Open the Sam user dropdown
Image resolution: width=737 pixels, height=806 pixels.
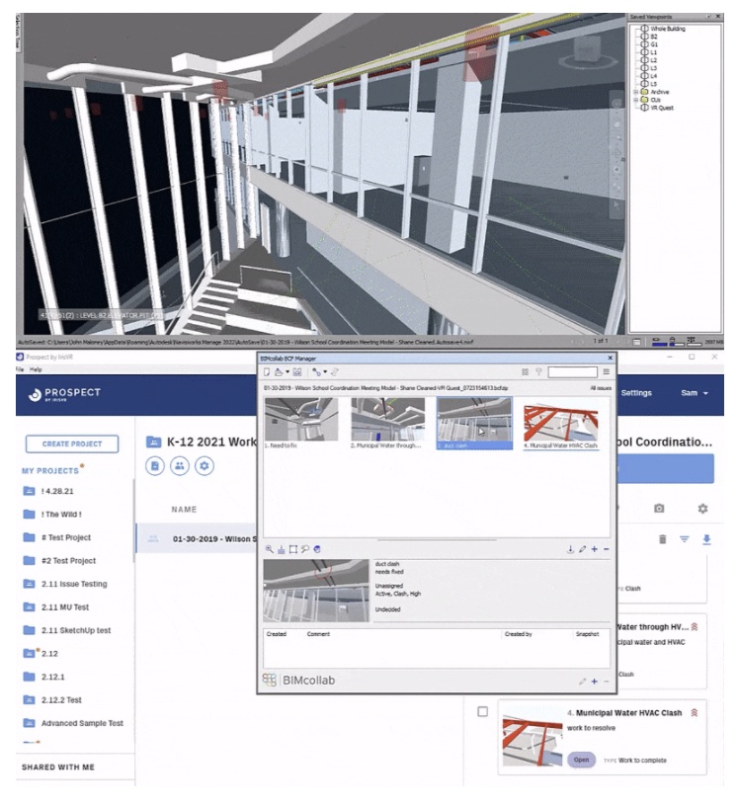click(x=695, y=393)
